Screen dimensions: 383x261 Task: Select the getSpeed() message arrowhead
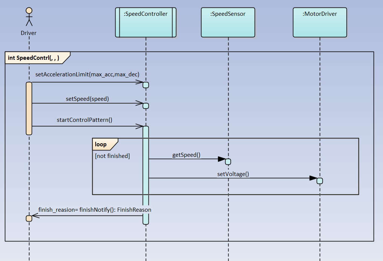pyautogui.click(x=221, y=159)
